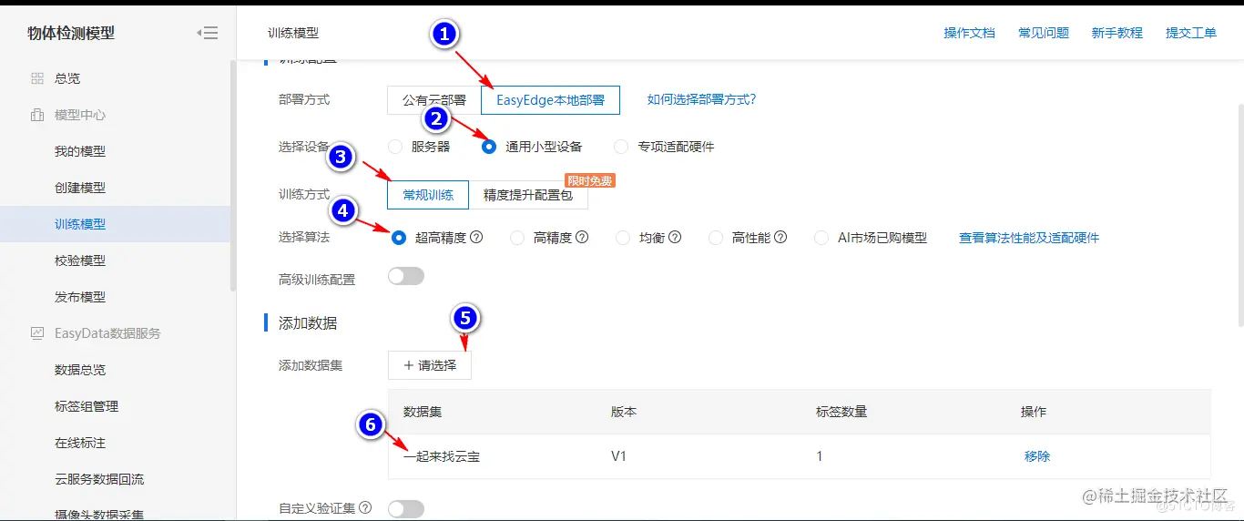The height and width of the screenshot is (521, 1244).
Task: Open help icon next to 高性能
Action: tap(780, 238)
